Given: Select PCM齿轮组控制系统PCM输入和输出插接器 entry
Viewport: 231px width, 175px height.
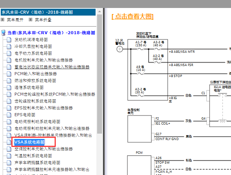Looking at the screenshot, I should click(55, 94).
